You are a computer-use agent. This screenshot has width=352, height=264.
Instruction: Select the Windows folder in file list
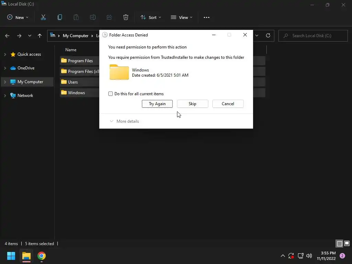click(x=80, y=93)
